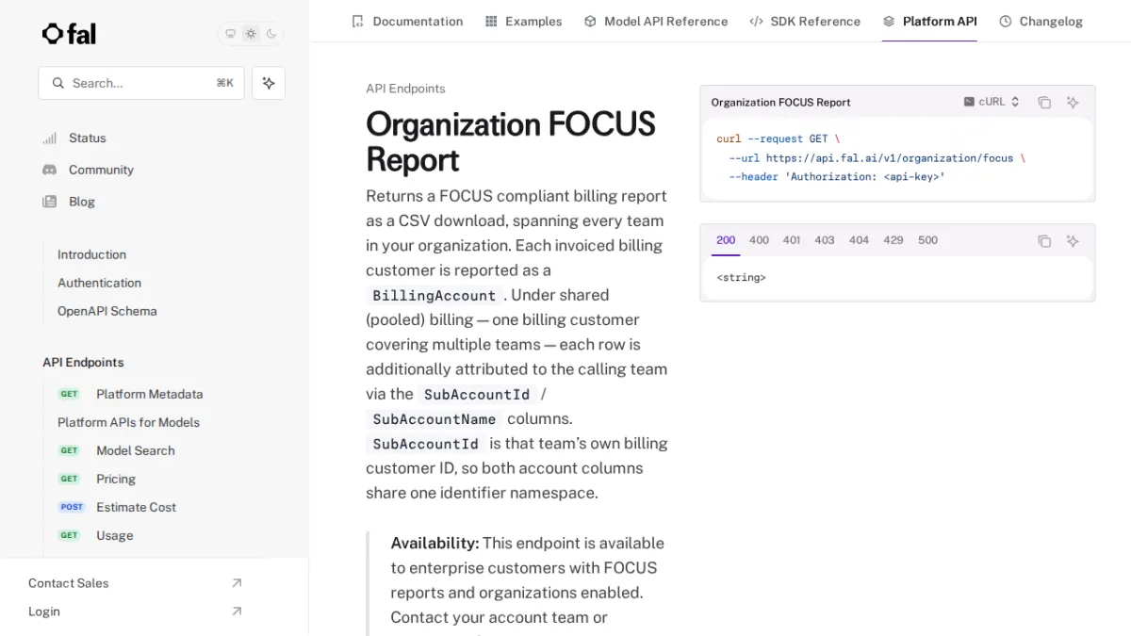
Task: Open the OpenAPI Schema page
Action: [107, 311]
